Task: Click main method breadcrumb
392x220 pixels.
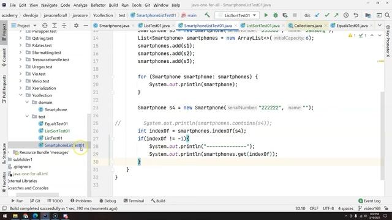Action: [x=189, y=15]
